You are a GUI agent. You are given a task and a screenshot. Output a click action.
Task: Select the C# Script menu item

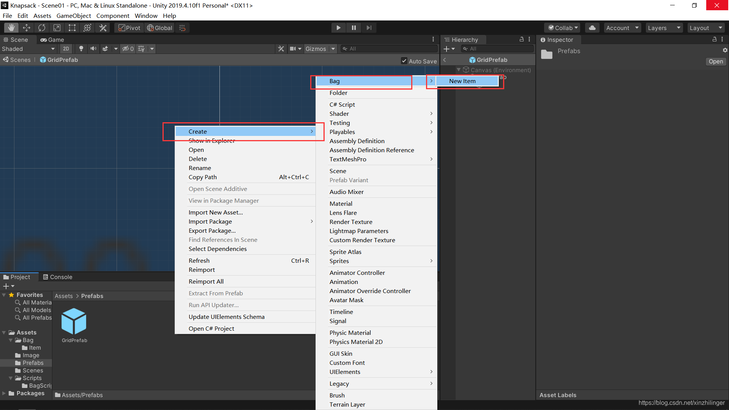click(342, 104)
